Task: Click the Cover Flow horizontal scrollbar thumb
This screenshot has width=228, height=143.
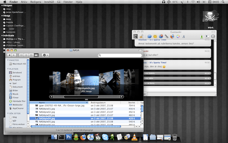Action: point(81,97)
